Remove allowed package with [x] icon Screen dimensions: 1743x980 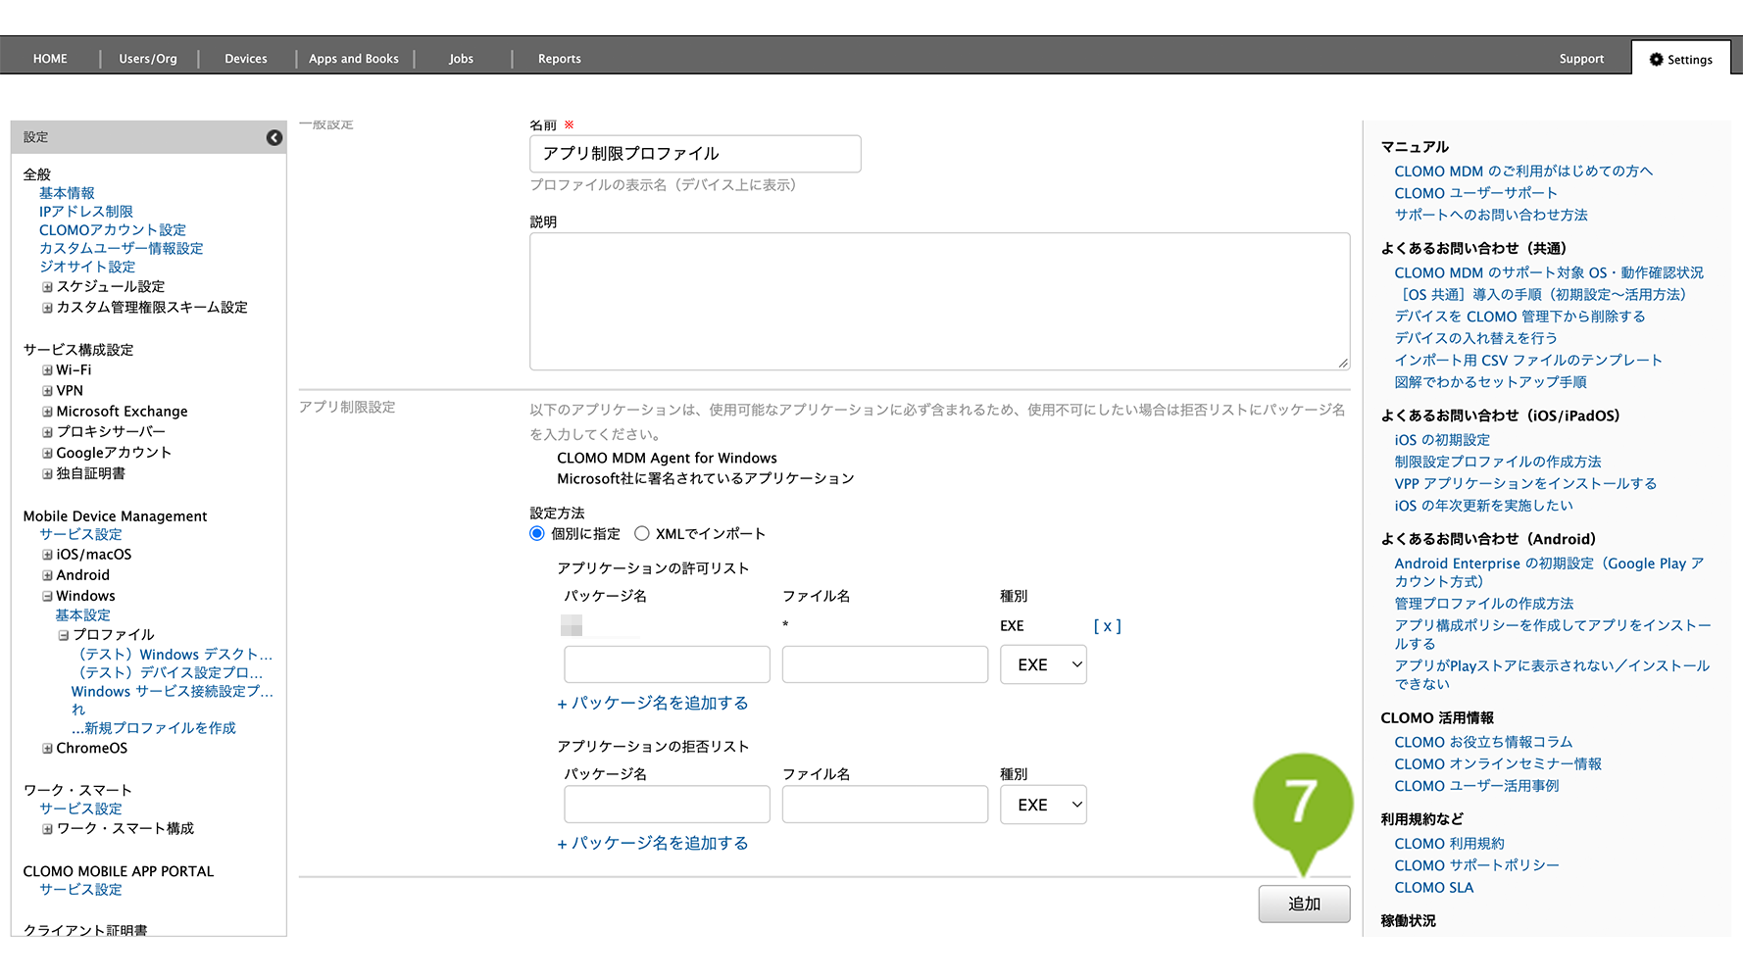1107,626
